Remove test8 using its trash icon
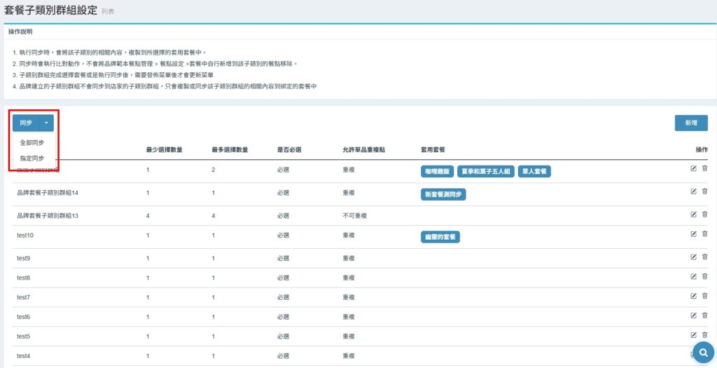 pos(704,276)
